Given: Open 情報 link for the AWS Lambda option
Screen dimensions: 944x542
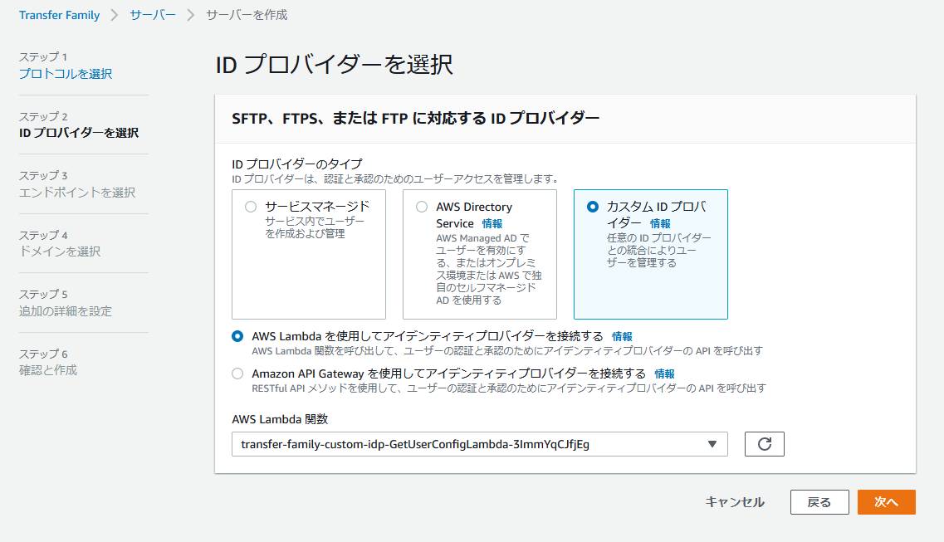Looking at the screenshot, I should point(622,336).
